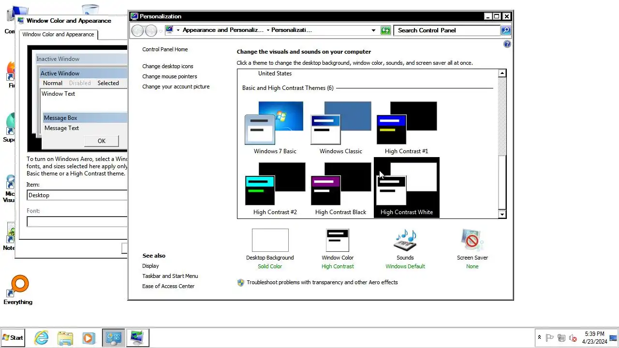The width and height of the screenshot is (619, 348).
Task: Open Internet Explorer from the taskbar
Action: click(x=42, y=338)
